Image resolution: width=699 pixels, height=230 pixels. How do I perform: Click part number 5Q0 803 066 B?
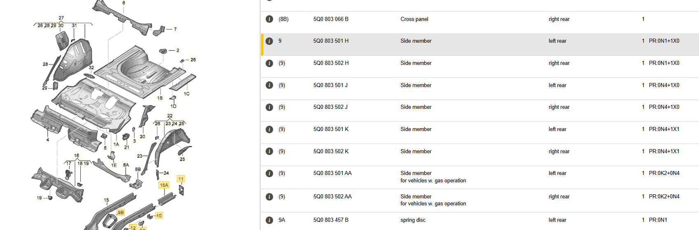331,19
